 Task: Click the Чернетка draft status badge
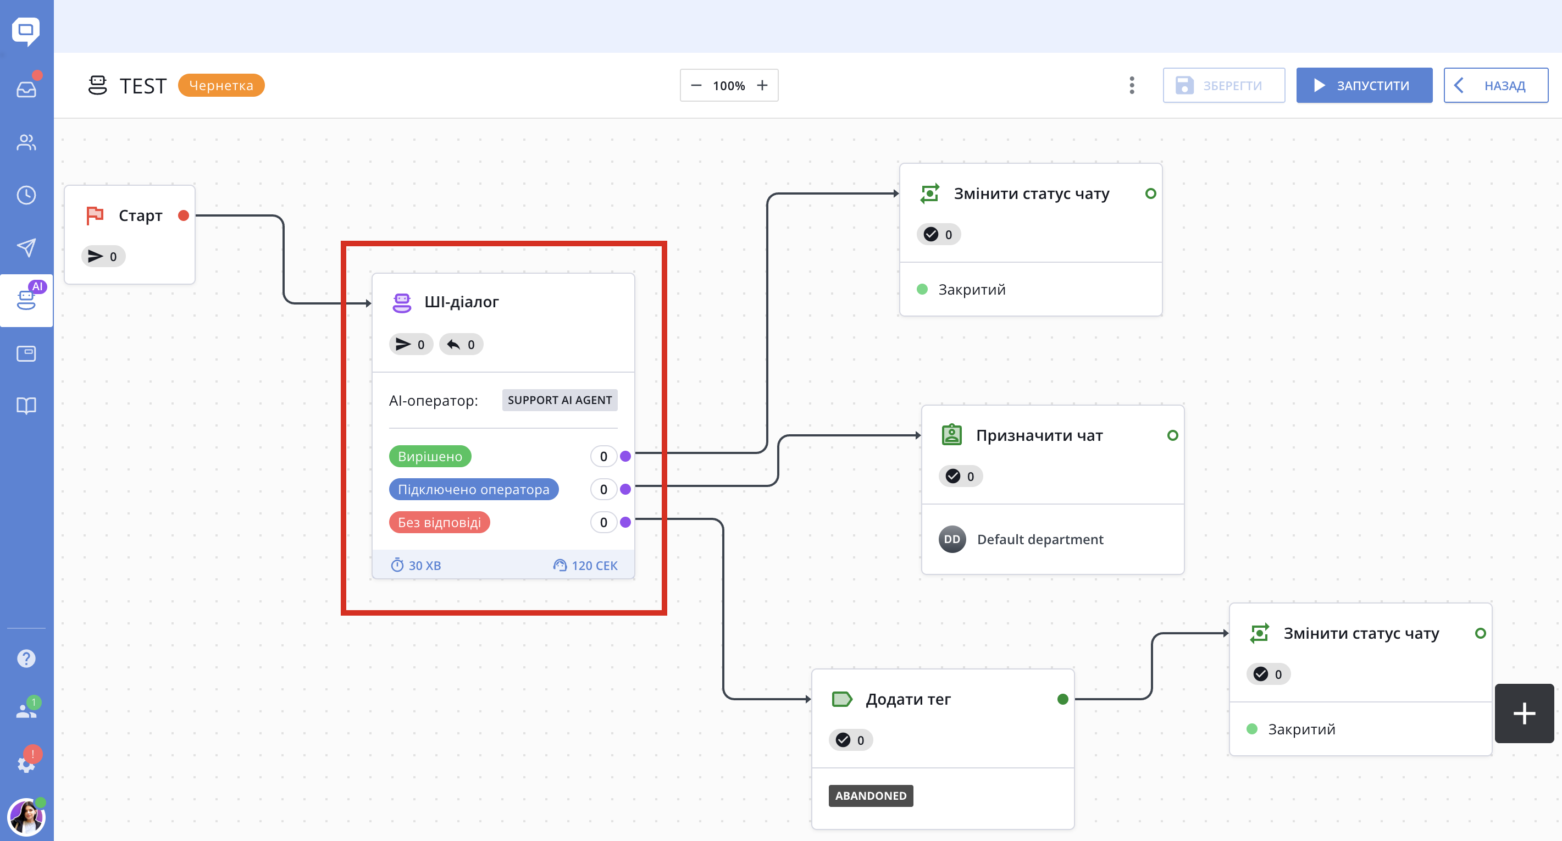(x=221, y=86)
